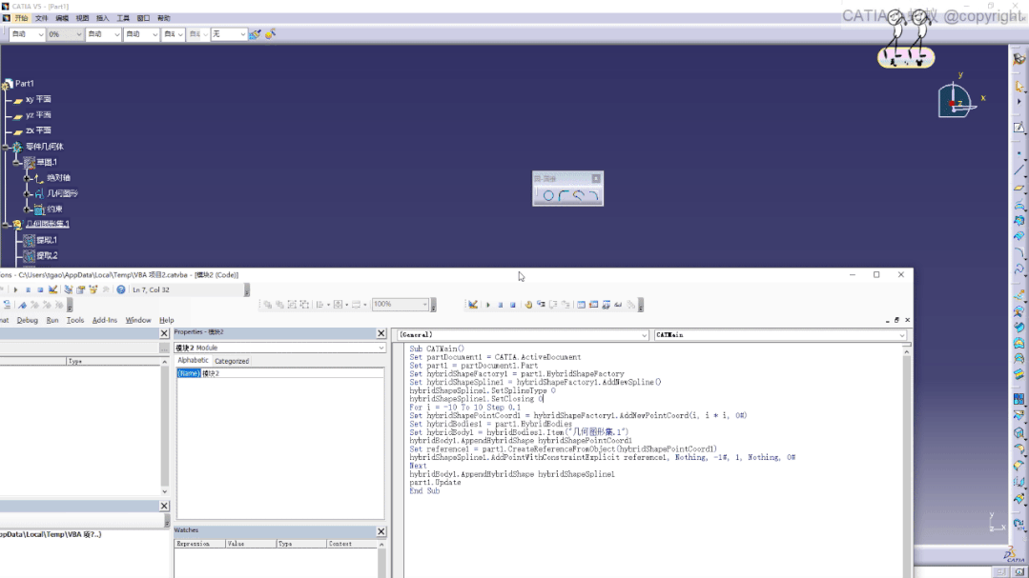
Task: Switch to the Categorized properties tab
Action: tap(232, 361)
